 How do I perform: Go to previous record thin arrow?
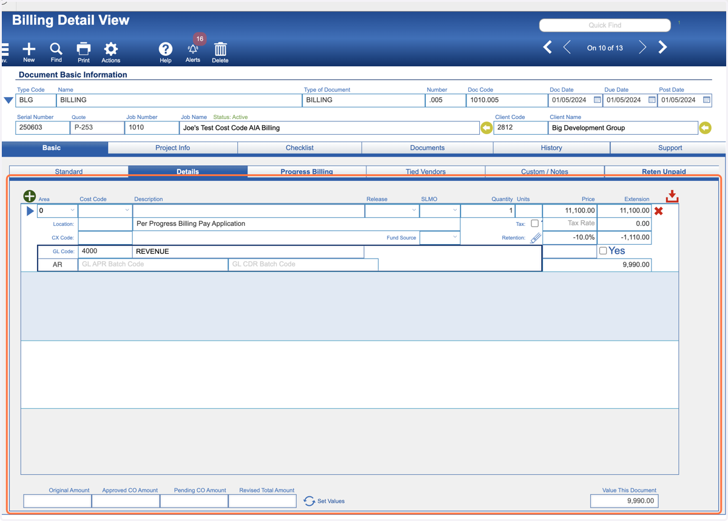[x=567, y=47]
